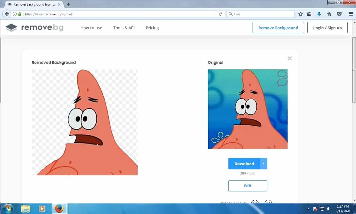Screen dimensions: 356x214
Task: Go to the Pricing page
Action: pyautogui.click(x=152, y=28)
